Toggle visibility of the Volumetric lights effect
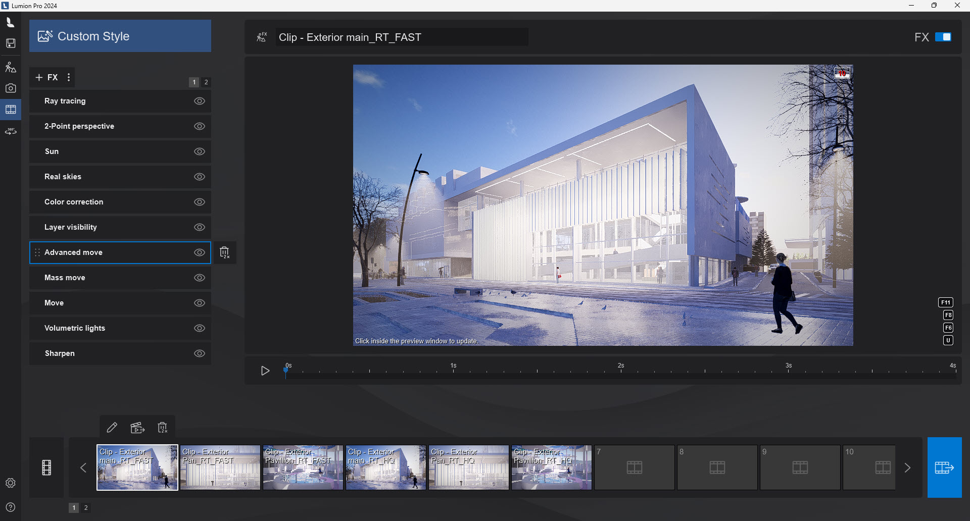 click(x=200, y=328)
